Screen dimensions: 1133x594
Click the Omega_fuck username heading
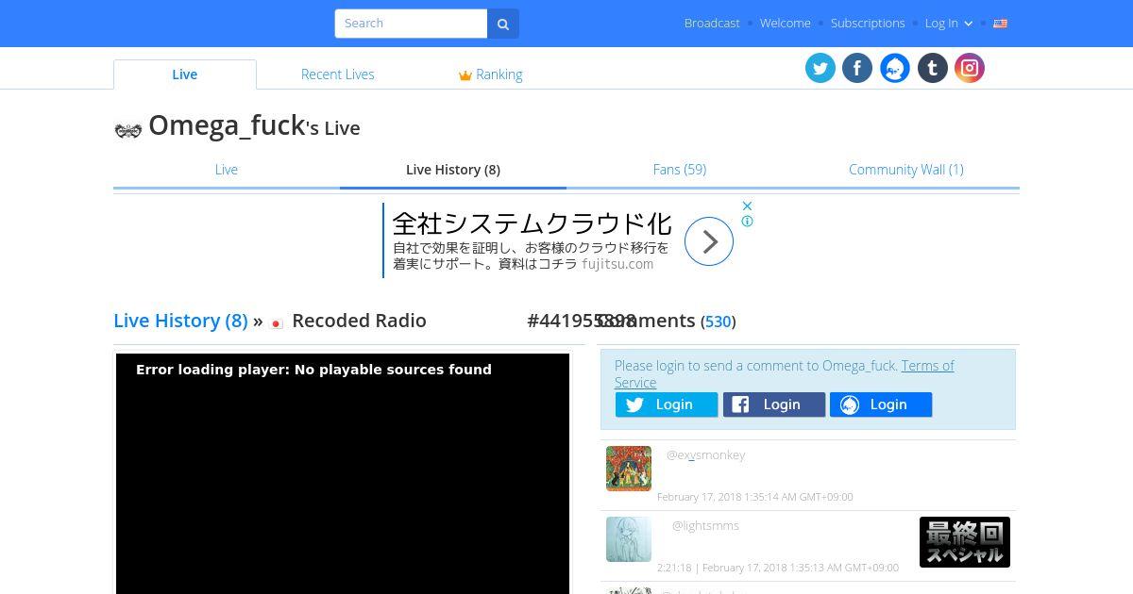click(x=227, y=125)
